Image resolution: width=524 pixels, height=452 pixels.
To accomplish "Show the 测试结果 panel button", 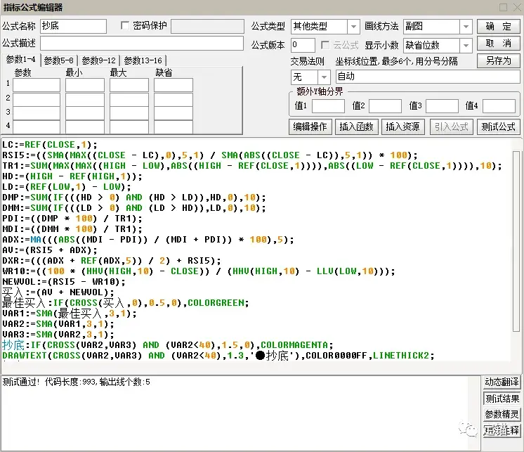I will pyautogui.click(x=502, y=399).
